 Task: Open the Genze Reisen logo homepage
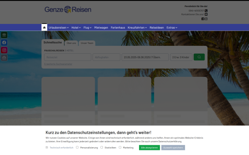point(68,10)
